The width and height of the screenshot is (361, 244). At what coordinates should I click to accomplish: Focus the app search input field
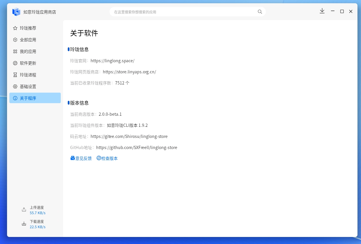188,12
